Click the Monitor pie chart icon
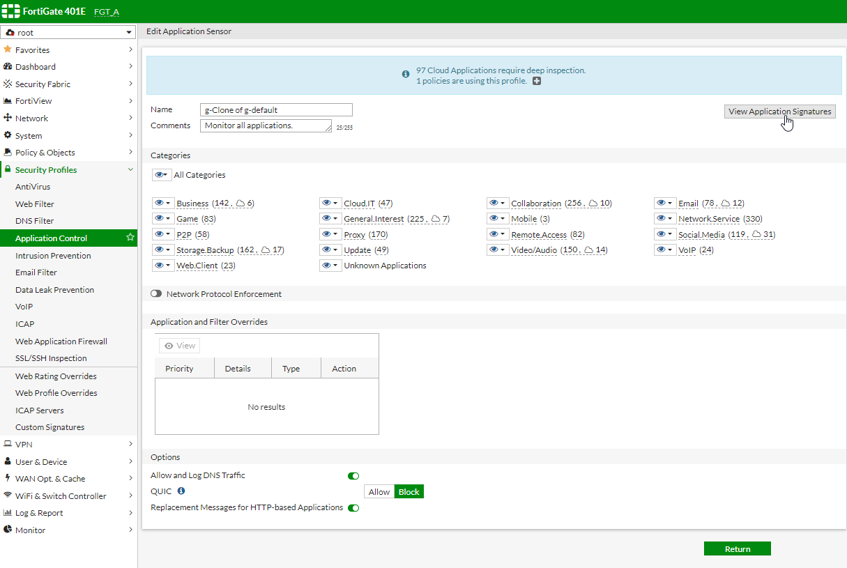847x568 pixels. tap(8, 530)
